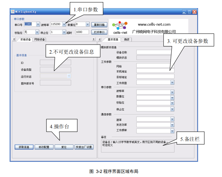The image size is (222, 177).
Task: Open the 速率 dropdown
Action: pyautogui.click(x=172, y=119)
